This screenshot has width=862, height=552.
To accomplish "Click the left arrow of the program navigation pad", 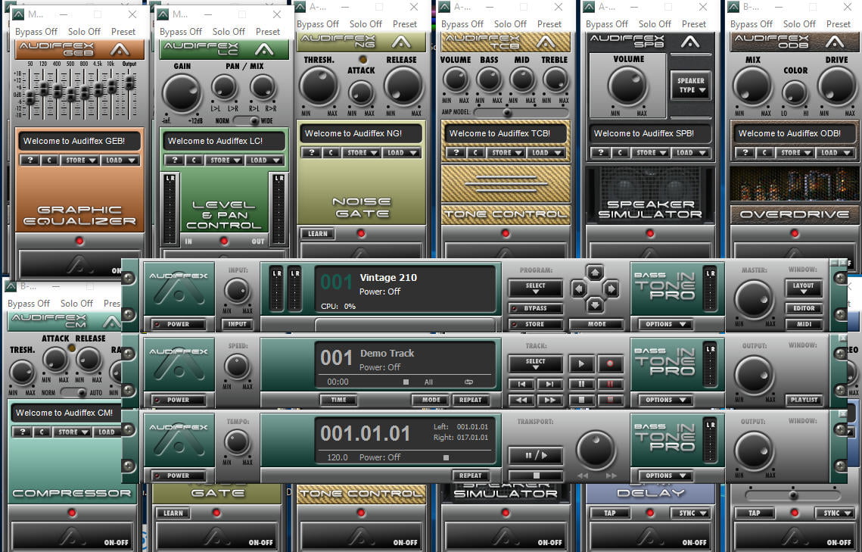I will [x=579, y=288].
